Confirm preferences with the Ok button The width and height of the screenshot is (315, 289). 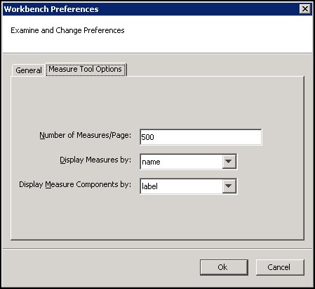[x=224, y=267]
